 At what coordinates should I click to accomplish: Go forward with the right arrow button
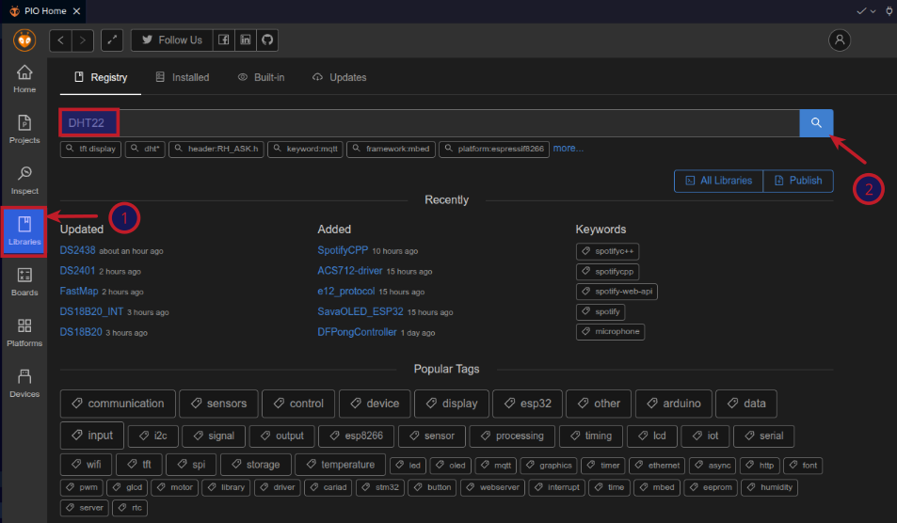[83, 40]
